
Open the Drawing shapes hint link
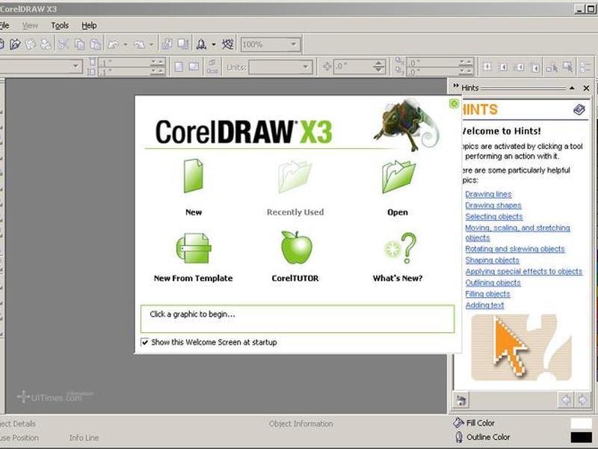pyautogui.click(x=493, y=205)
